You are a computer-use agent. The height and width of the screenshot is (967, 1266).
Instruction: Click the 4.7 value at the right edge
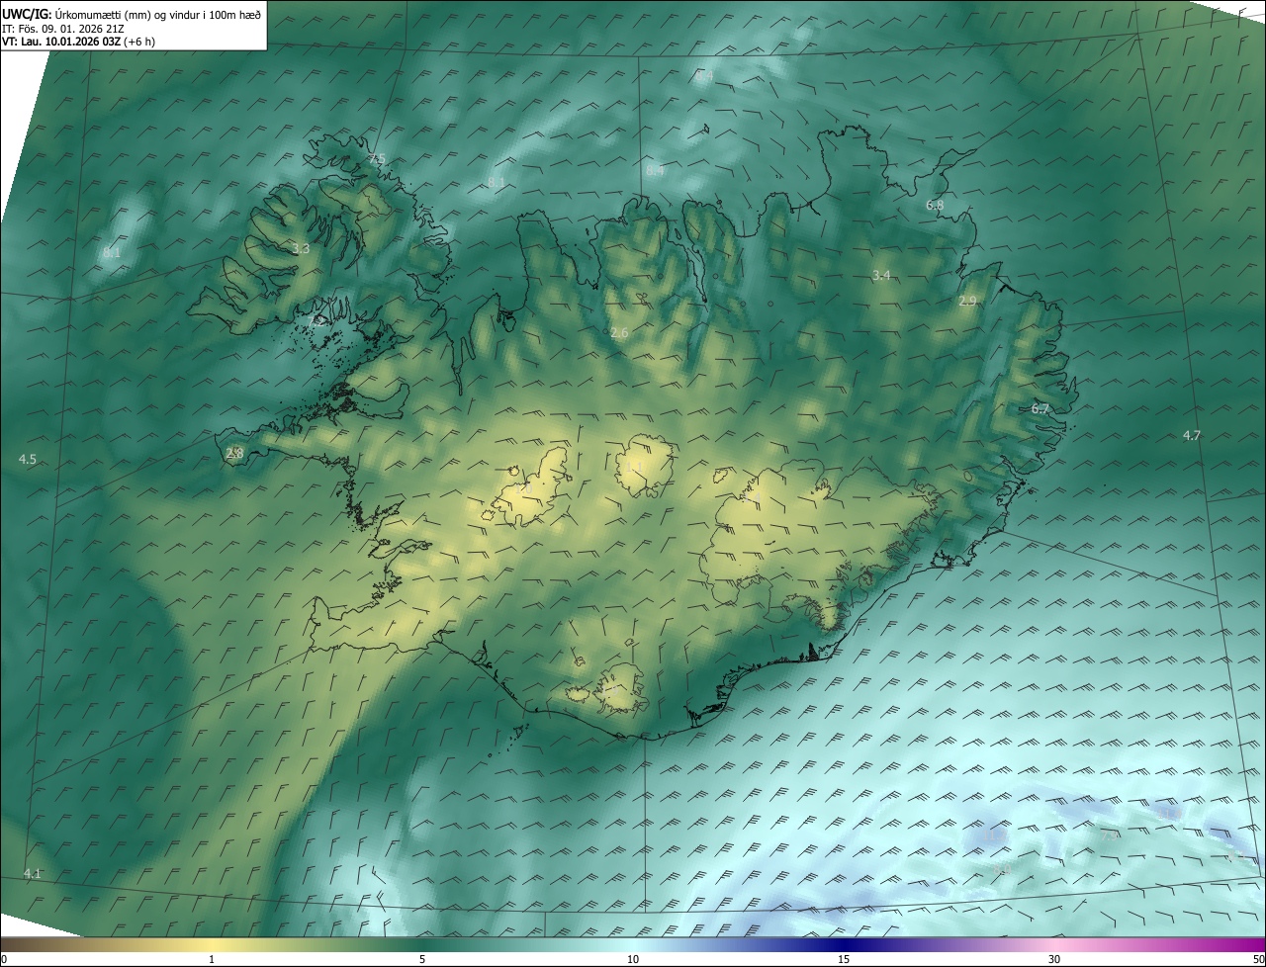click(x=1191, y=435)
